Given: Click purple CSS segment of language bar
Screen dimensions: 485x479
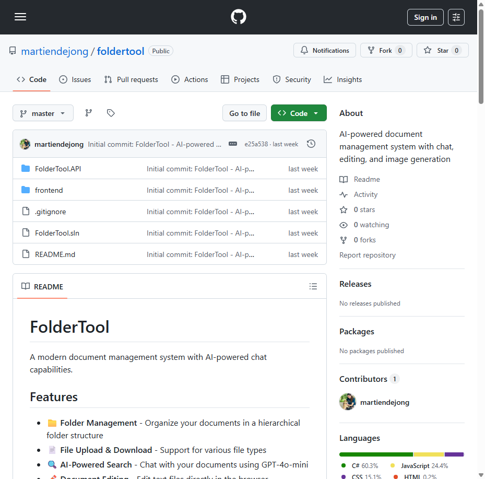Looking at the screenshot, I should tap(454, 454).
